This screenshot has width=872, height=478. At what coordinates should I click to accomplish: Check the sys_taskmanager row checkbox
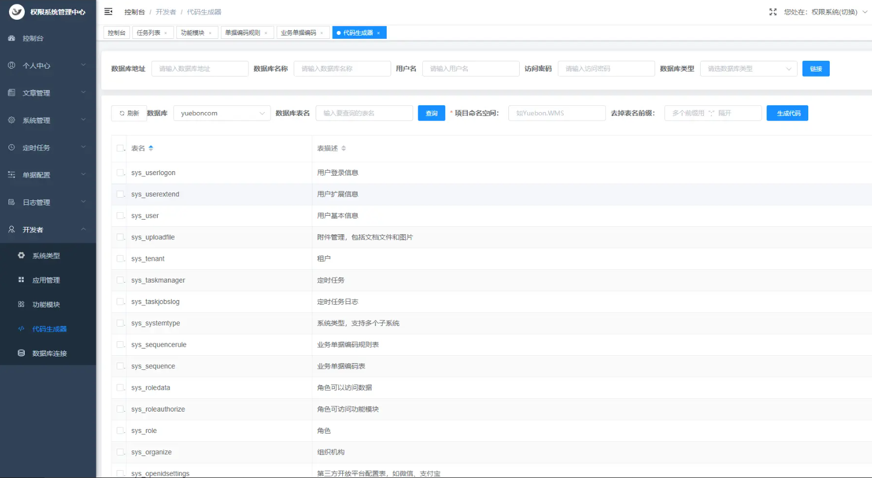pos(120,280)
